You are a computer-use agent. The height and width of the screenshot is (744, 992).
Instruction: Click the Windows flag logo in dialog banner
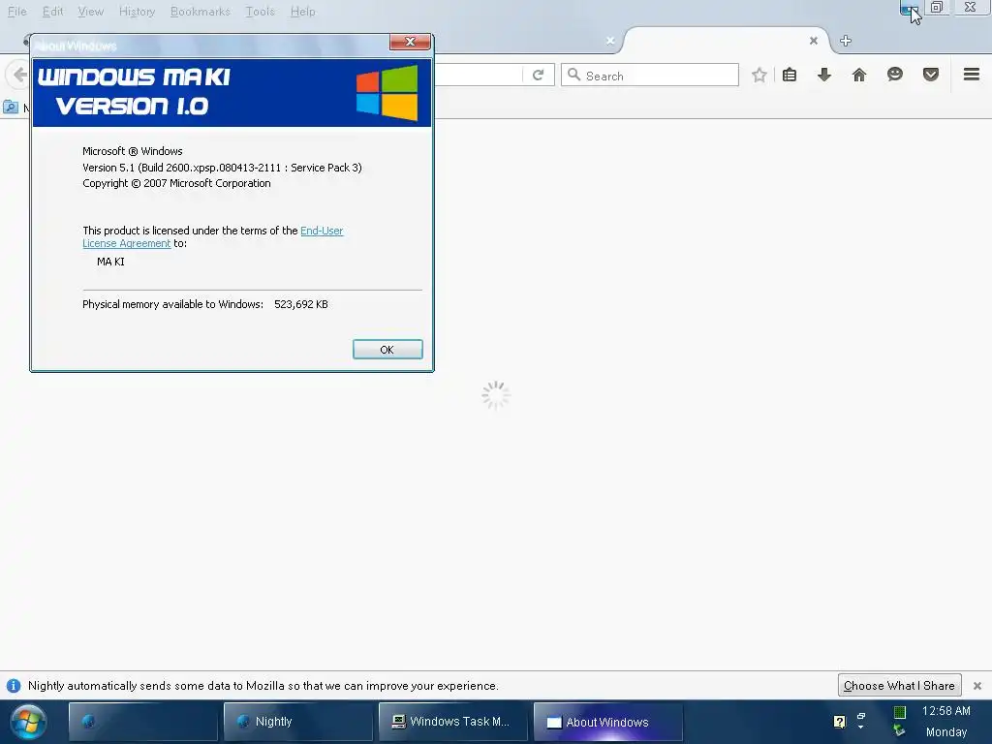387,92
